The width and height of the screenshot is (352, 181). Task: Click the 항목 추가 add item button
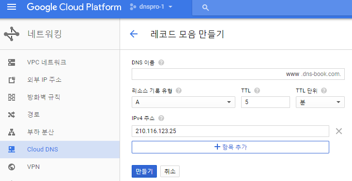coord(230,147)
